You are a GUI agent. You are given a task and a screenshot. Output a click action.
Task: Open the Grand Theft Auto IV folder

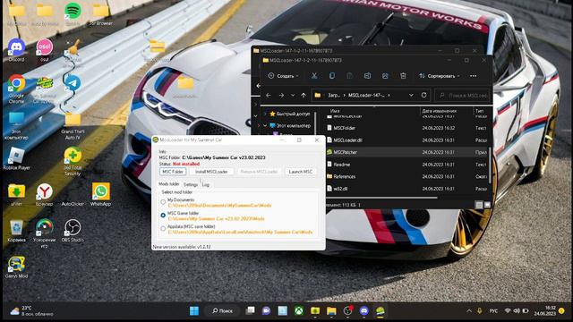pyautogui.click(x=73, y=126)
